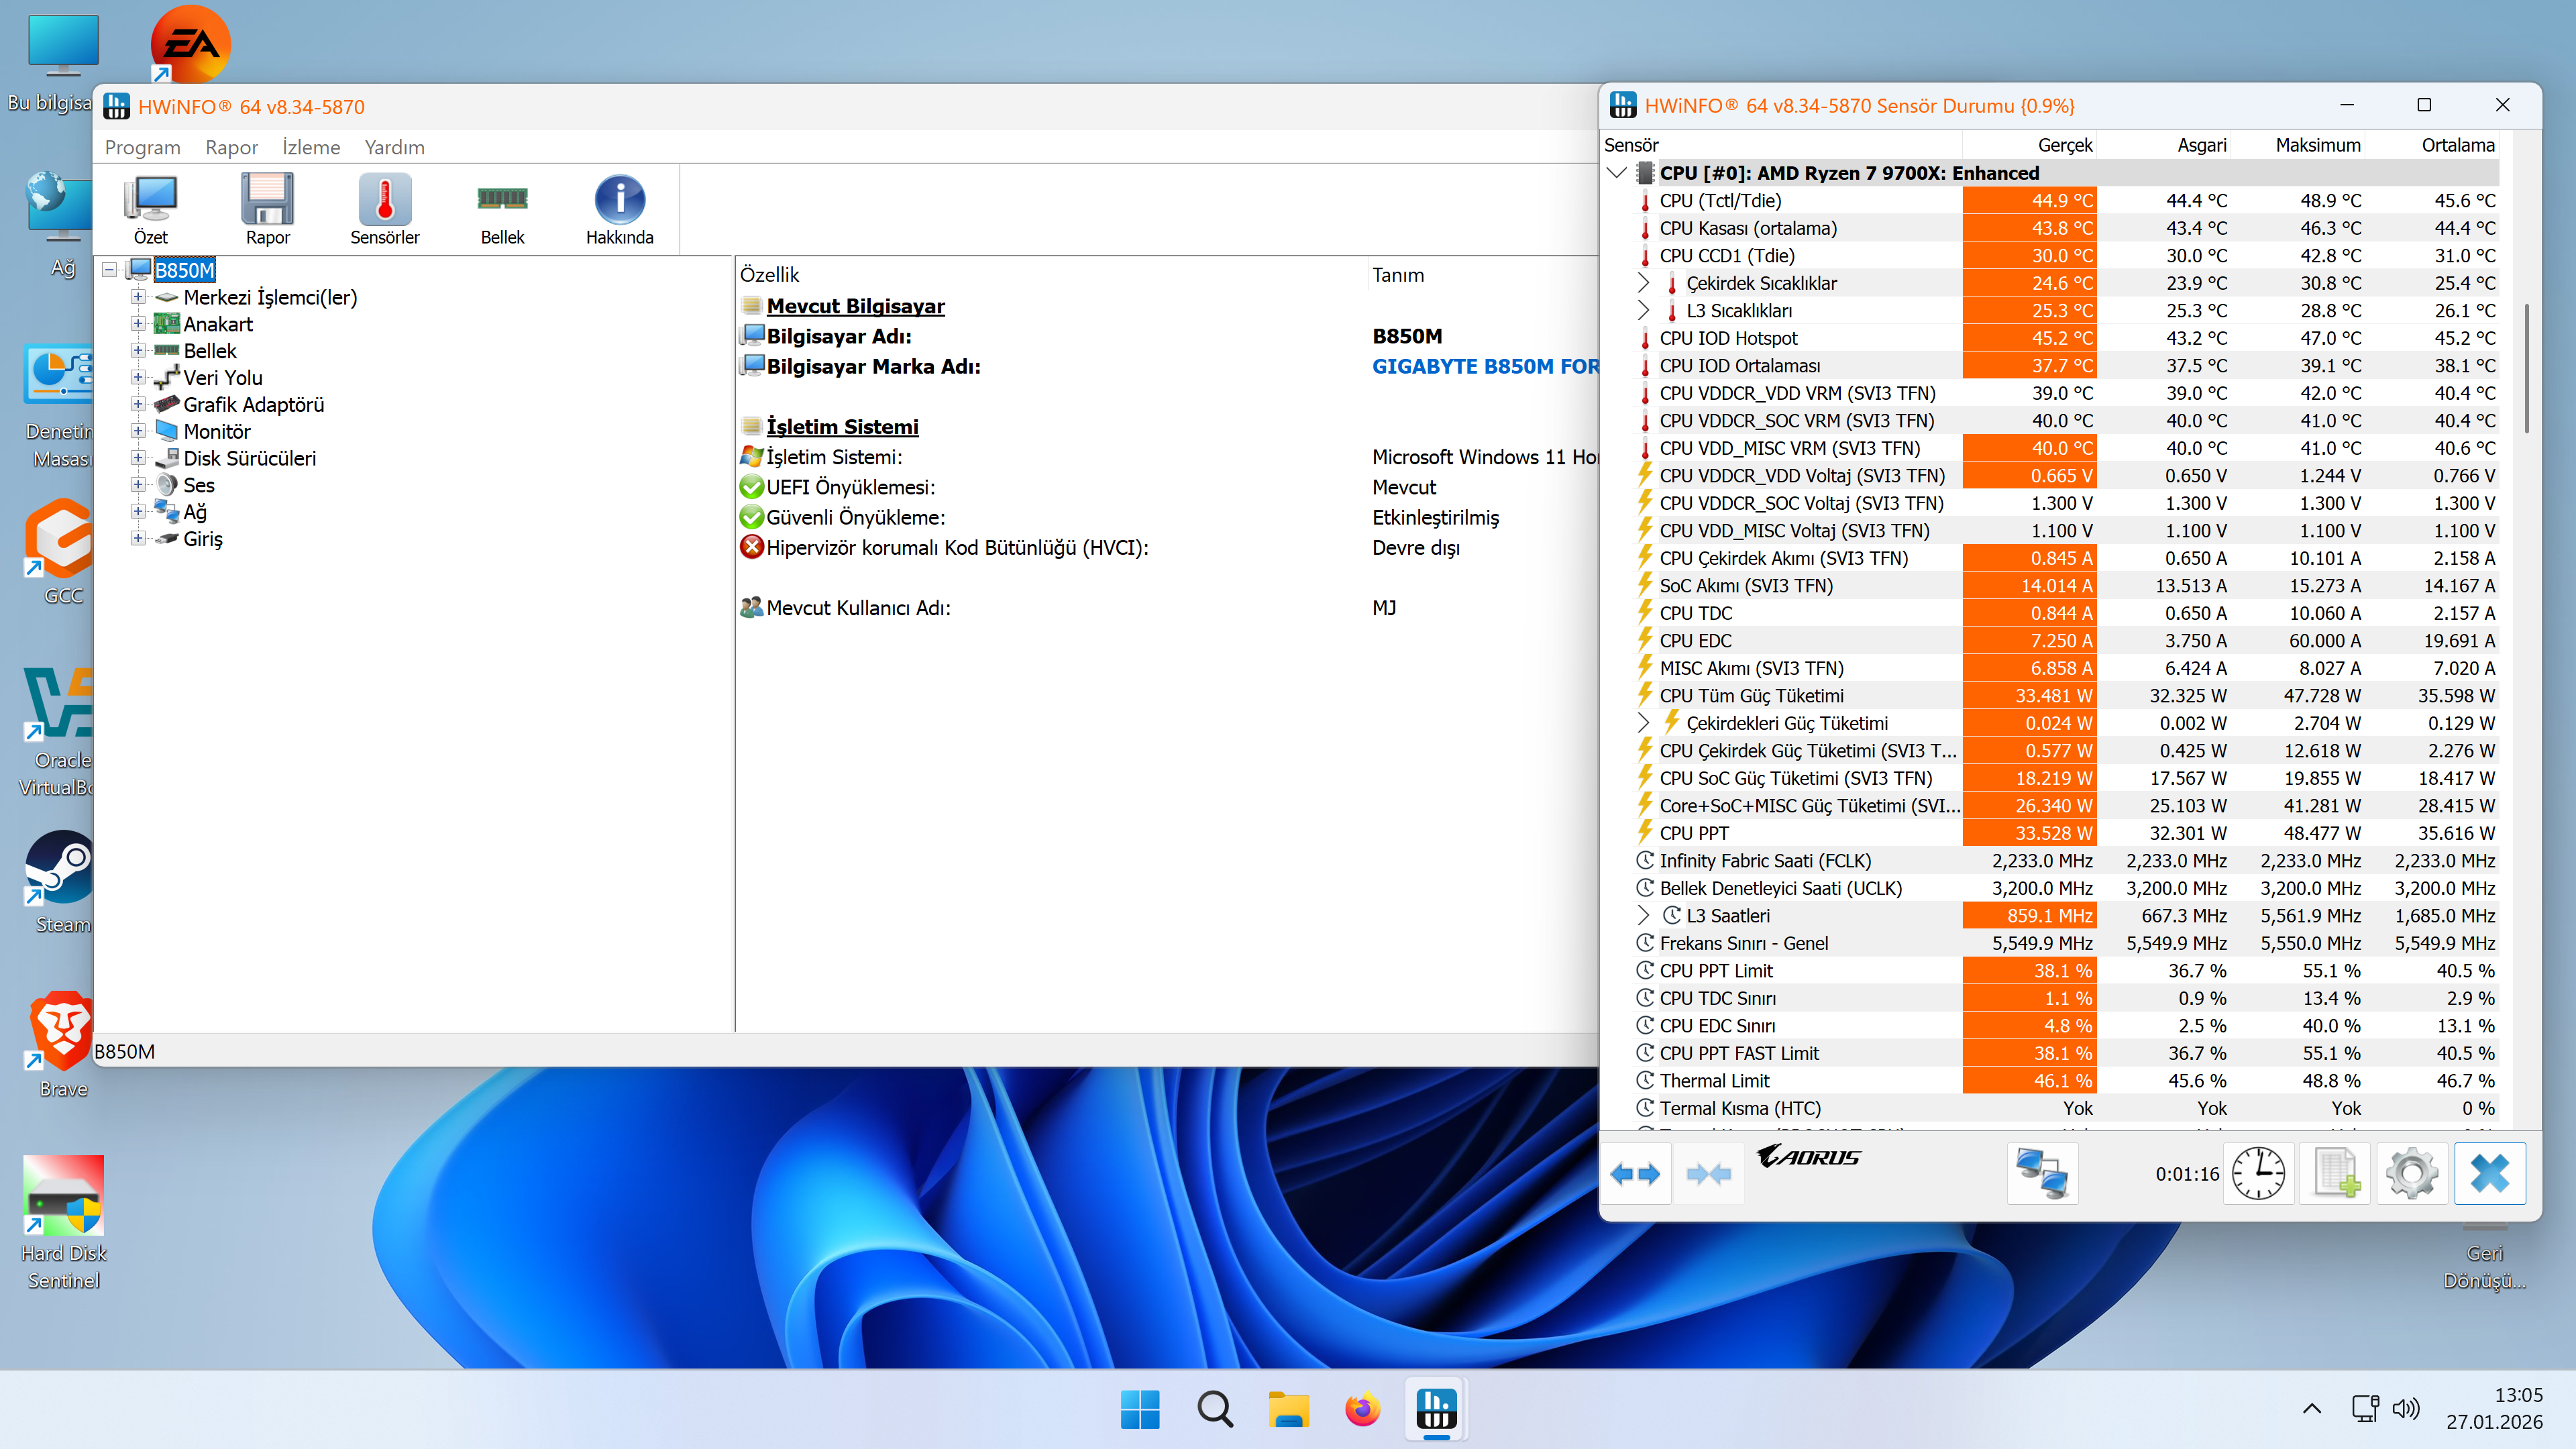This screenshot has height=1449, width=2576.
Task: Collapse the CPU [#0] sensor group
Action: 1616,173
